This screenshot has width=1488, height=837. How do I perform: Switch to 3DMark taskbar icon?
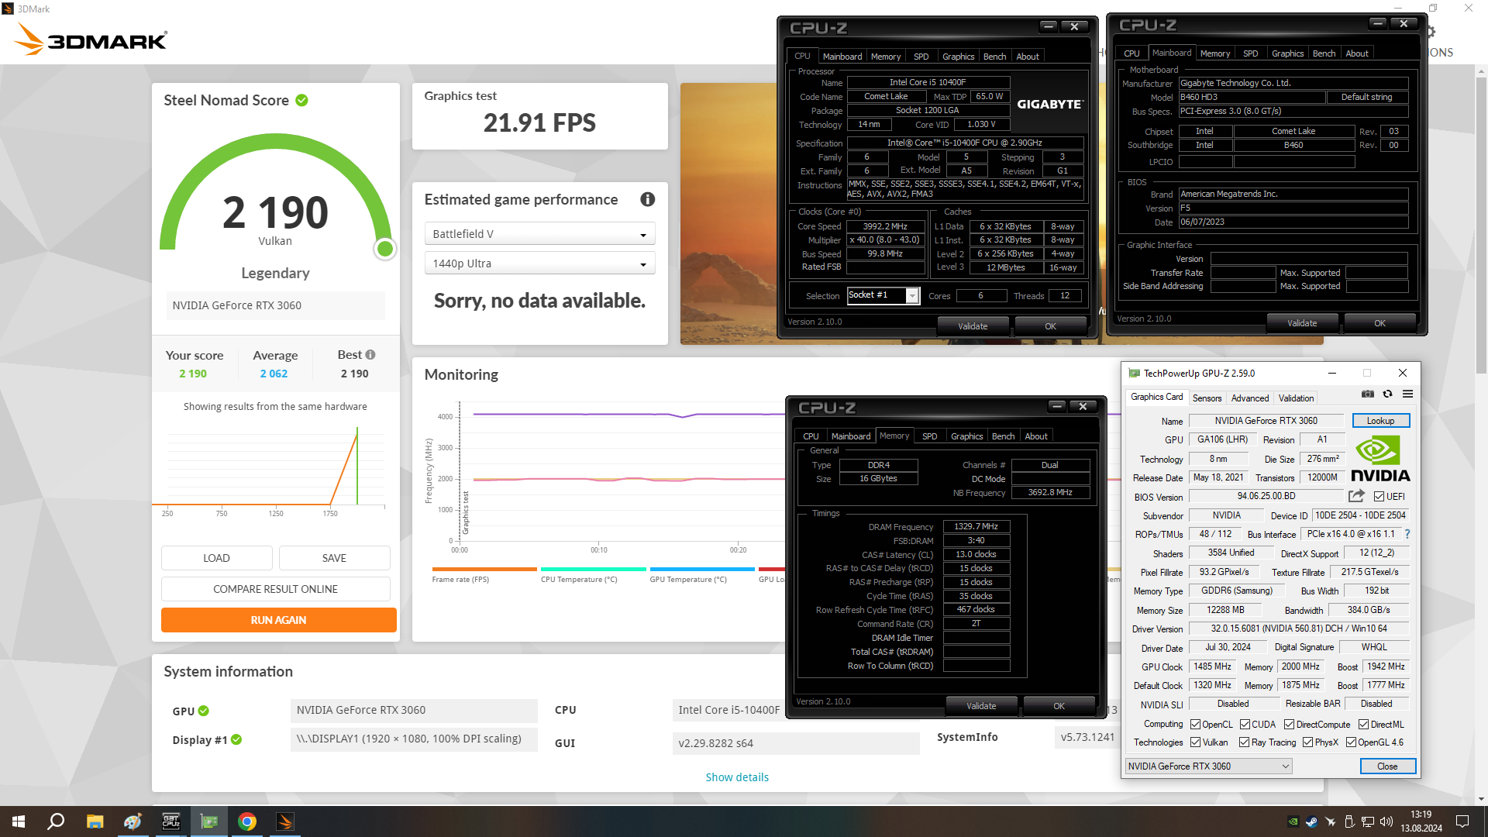284,821
